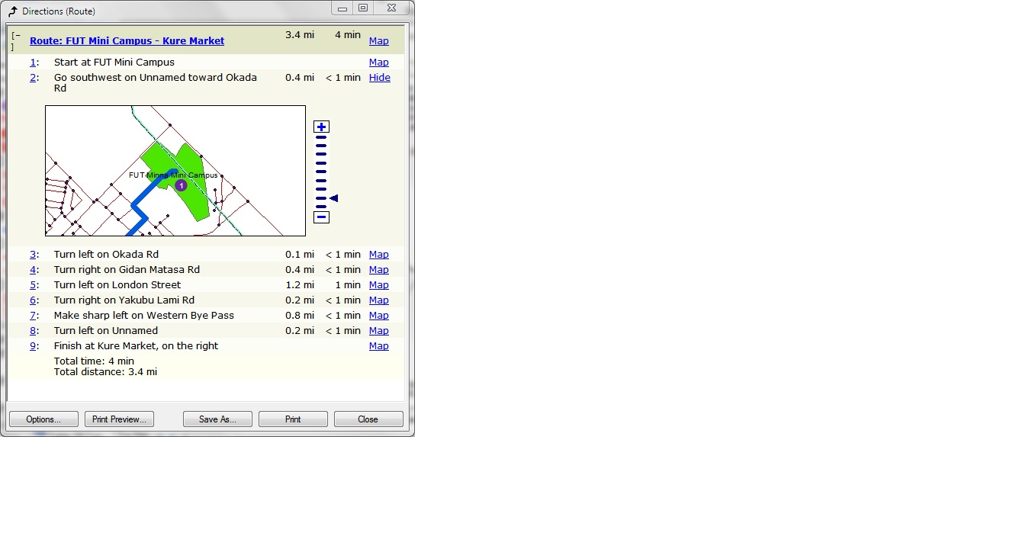The height and width of the screenshot is (549, 1019).
Task: Click the zoom out minus icon
Action: point(321,217)
